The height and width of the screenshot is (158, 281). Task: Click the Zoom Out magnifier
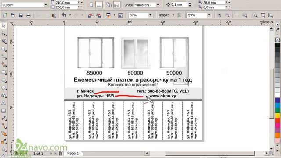pyautogui.click(x=227, y=15)
